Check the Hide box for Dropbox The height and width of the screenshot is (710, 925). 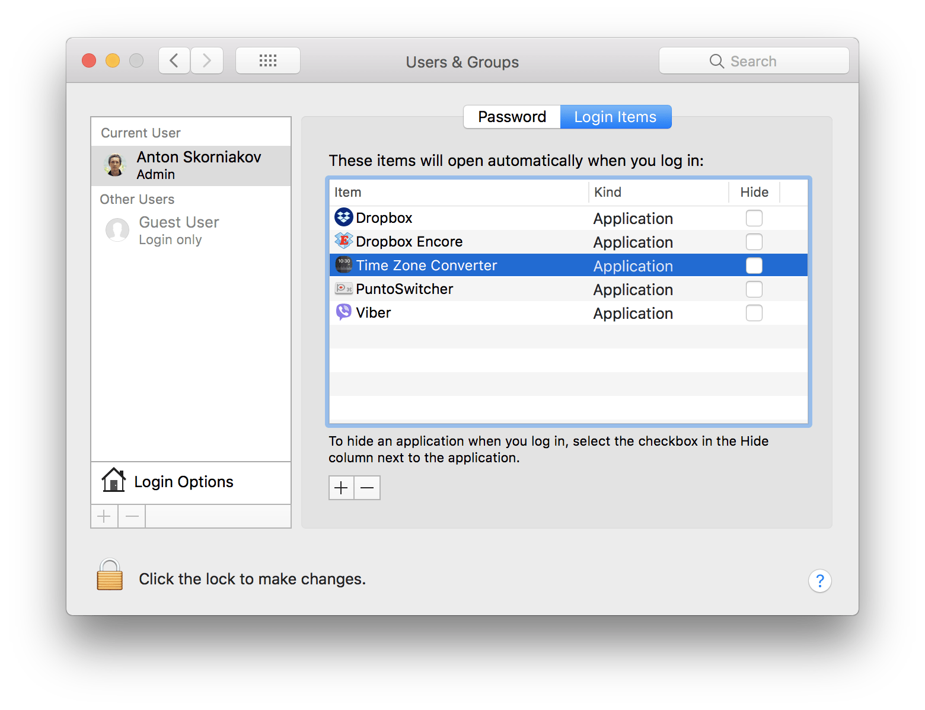754,218
